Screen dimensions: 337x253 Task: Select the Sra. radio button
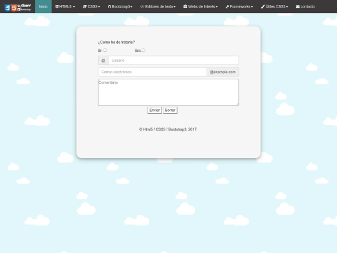[x=144, y=50]
